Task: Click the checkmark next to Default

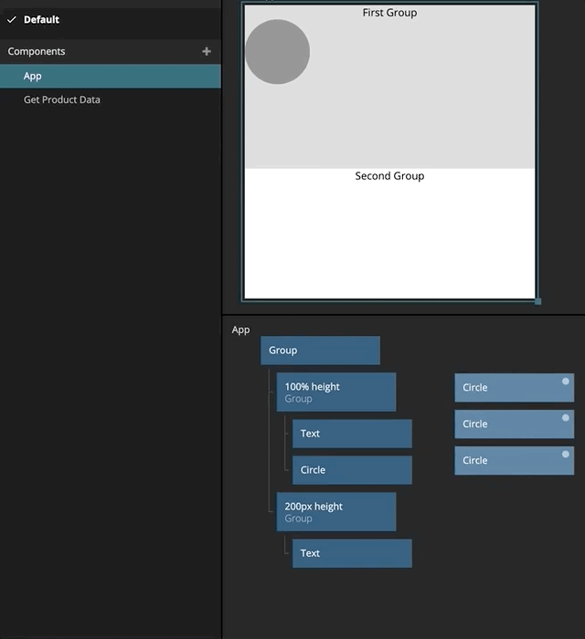Action: [x=12, y=19]
